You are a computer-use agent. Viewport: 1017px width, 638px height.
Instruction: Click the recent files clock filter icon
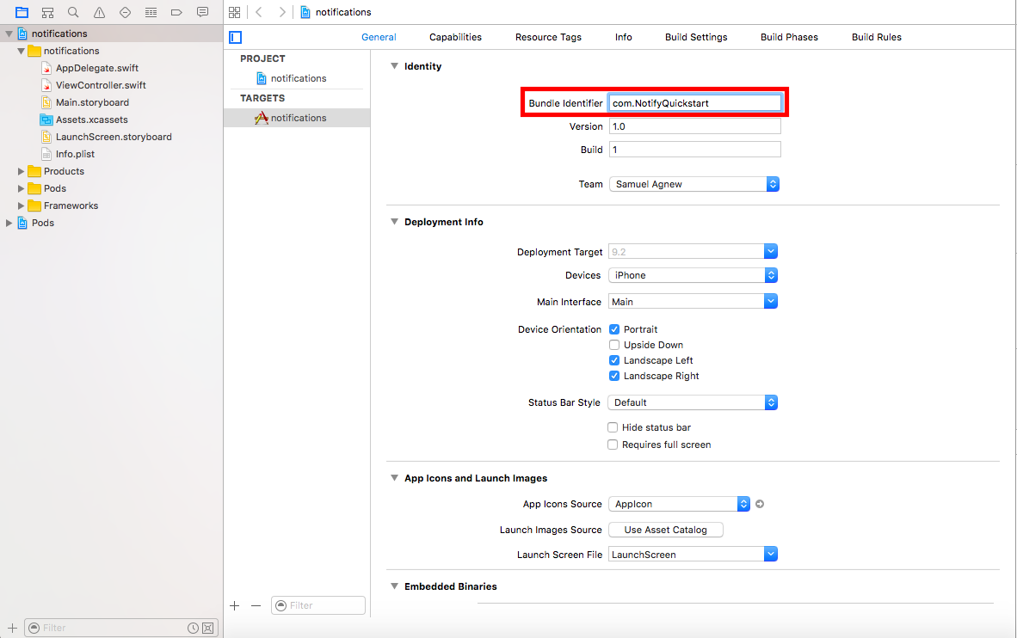[194, 628]
